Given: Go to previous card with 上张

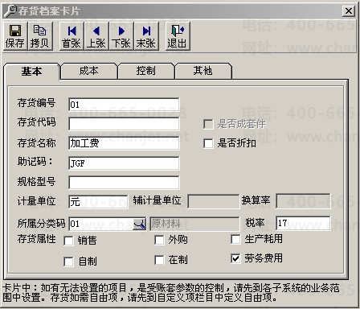Looking at the screenshot, I should pyautogui.click(x=96, y=36).
